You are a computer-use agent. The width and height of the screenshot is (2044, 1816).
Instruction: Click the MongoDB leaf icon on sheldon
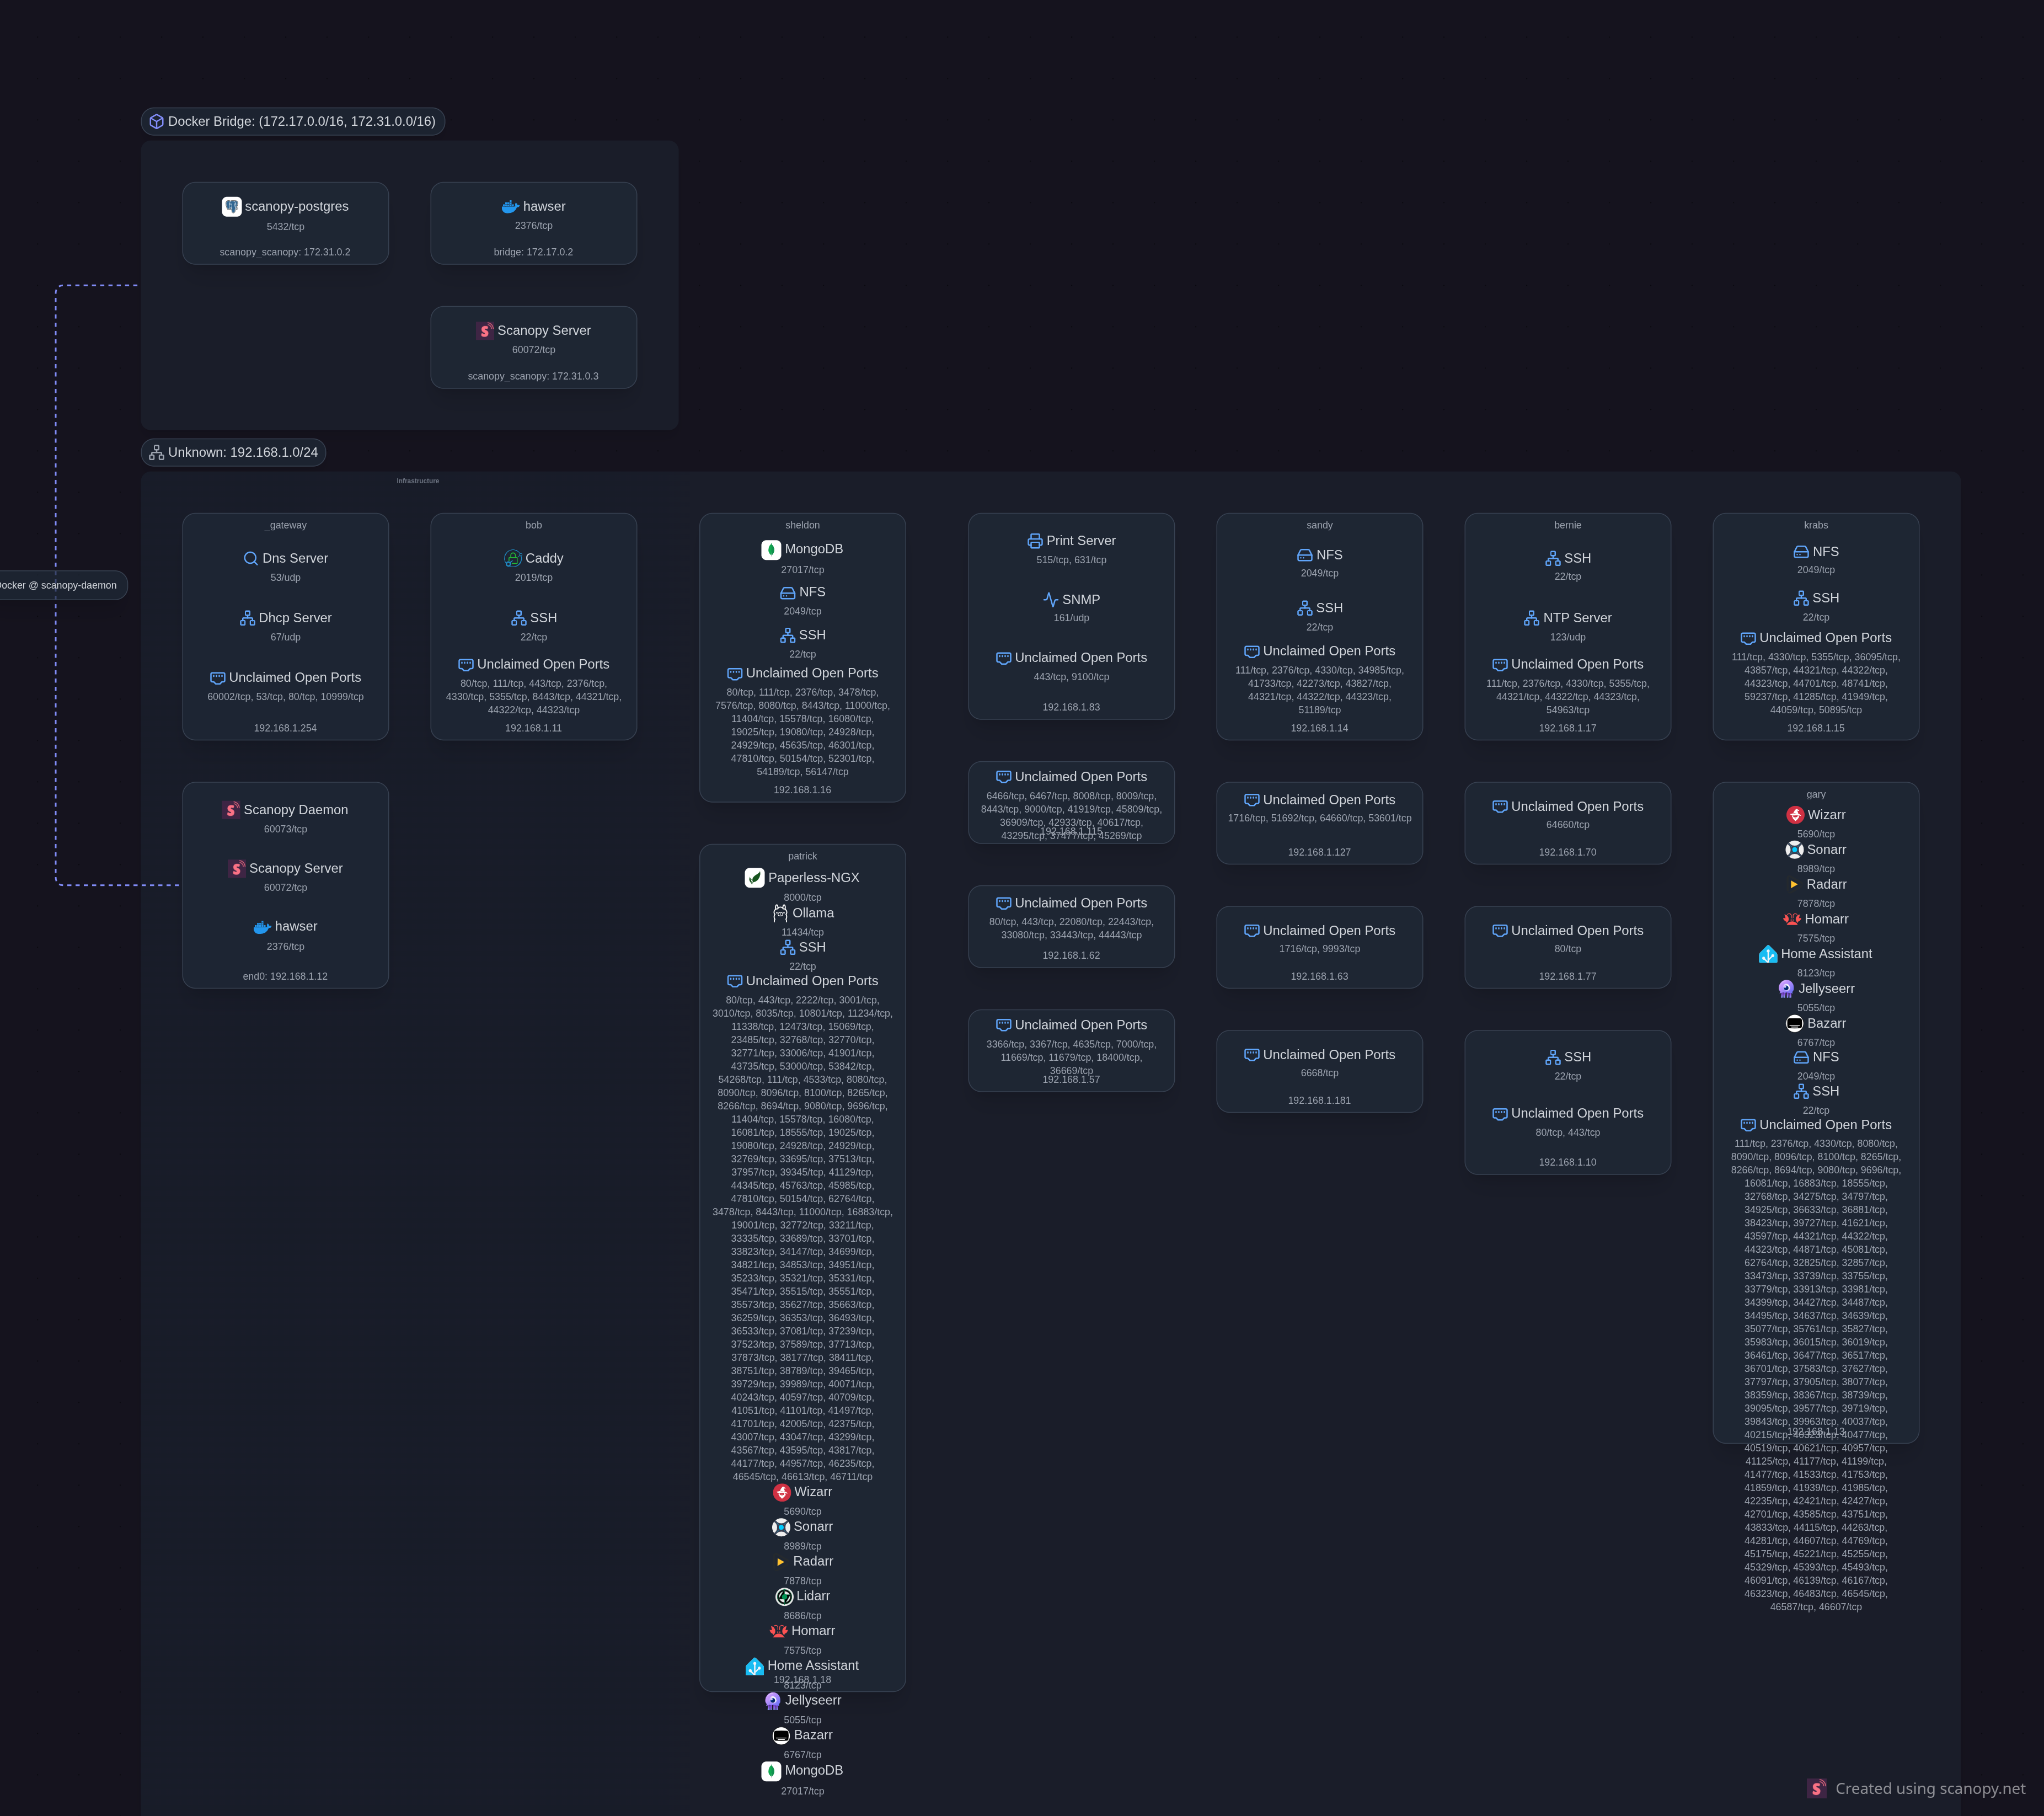[771, 549]
